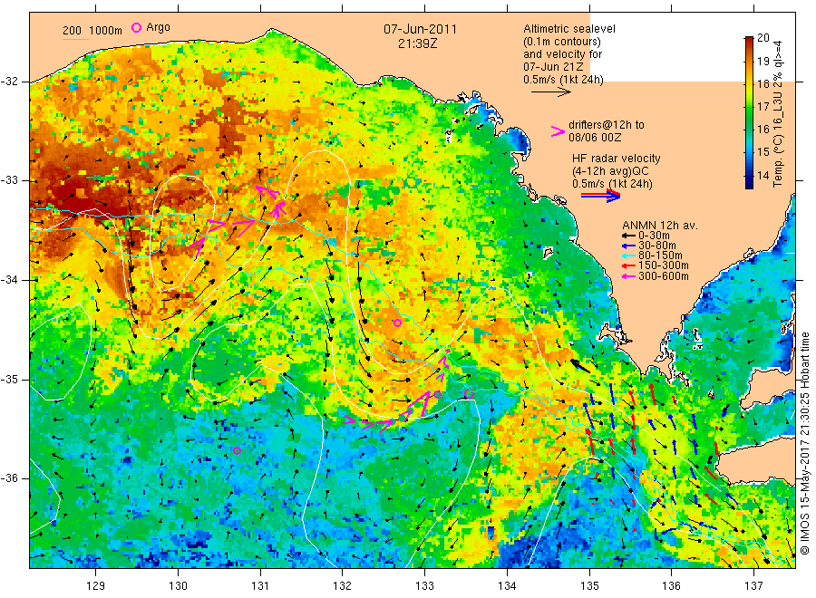This screenshot has width=816, height=598.
Task: Click the latitude axis label '-34'
Action: coord(9,280)
